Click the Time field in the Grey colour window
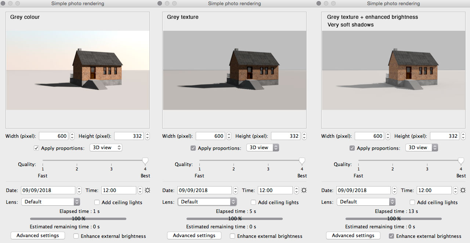The image size is (470, 243). (119, 190)
